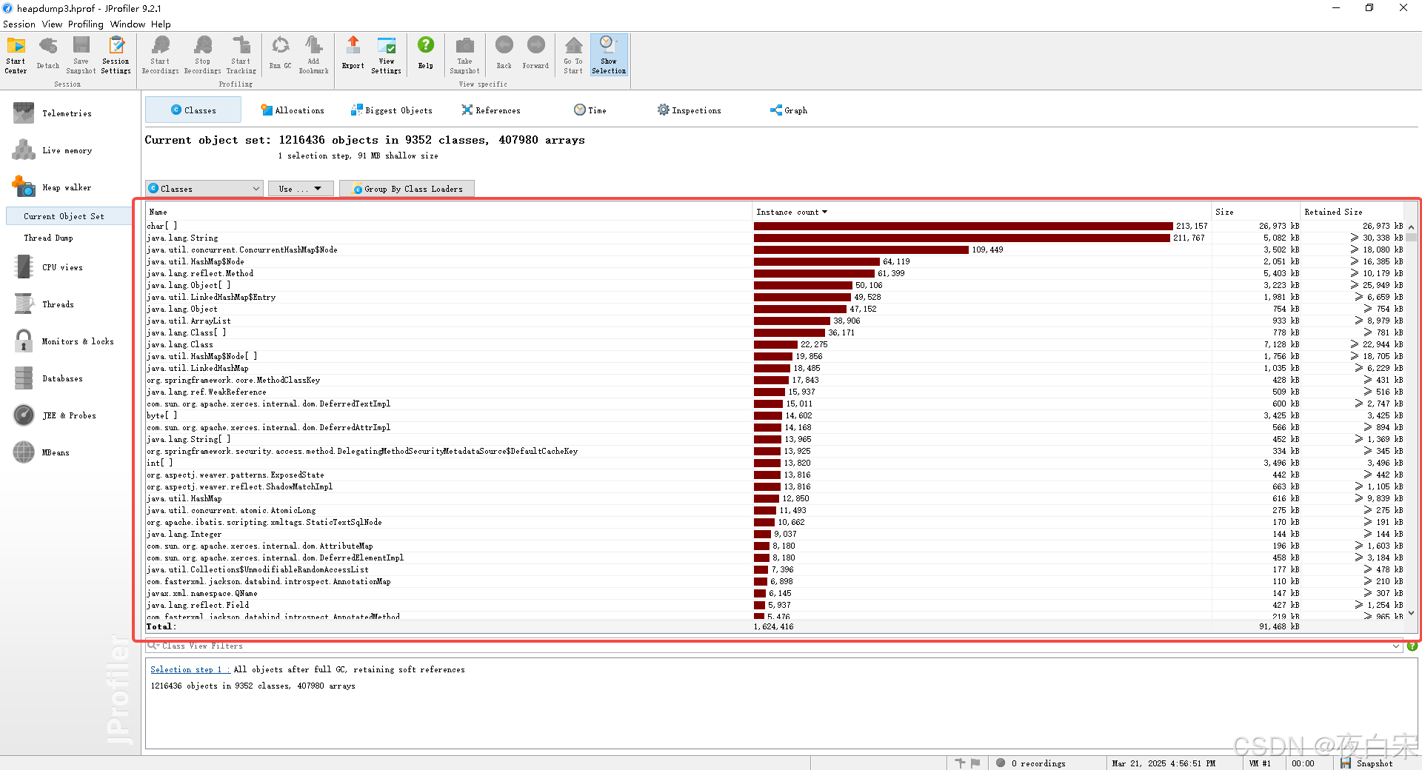Click the Export toolbar icon
Viewport: 1422px width, 770px height.
click(x=353, y=55)
